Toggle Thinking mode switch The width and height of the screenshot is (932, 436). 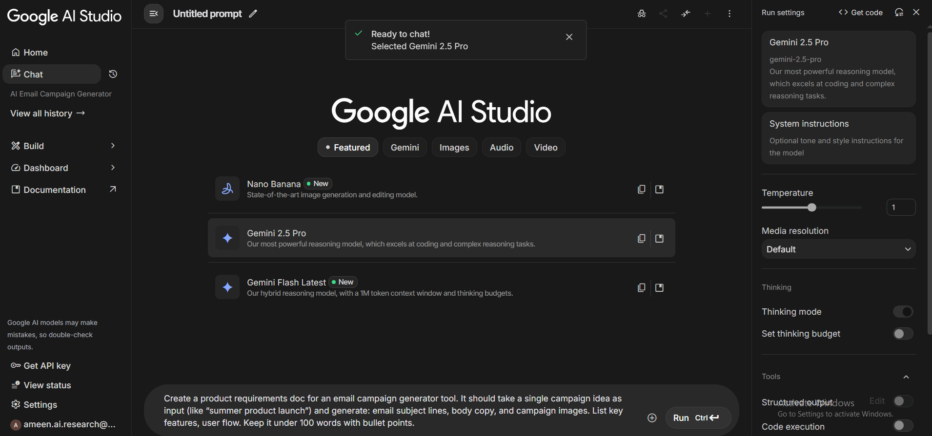(903, 312)
